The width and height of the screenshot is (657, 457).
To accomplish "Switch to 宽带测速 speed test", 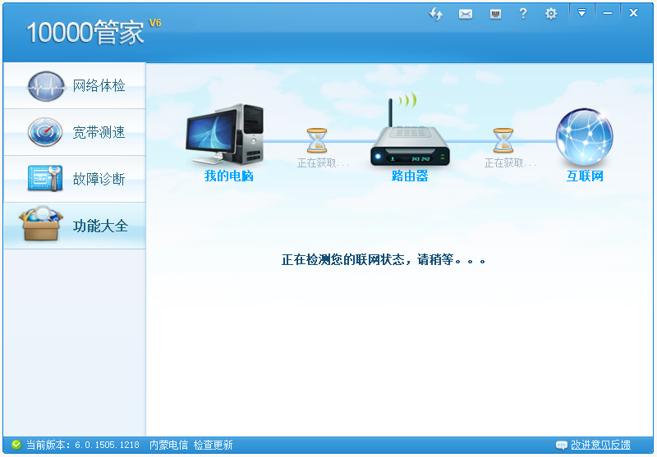I will [x=75, y=132].
